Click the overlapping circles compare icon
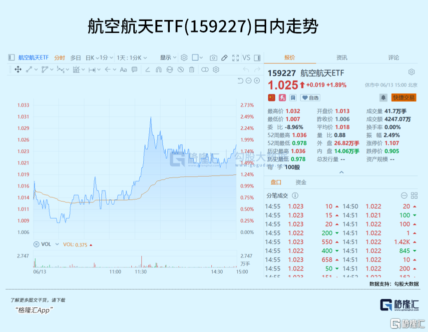The image size is (428, 332). 205,69
